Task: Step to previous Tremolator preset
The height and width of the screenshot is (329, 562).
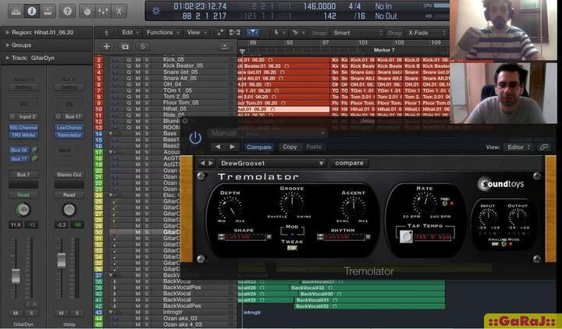Action: click(202, 163)
